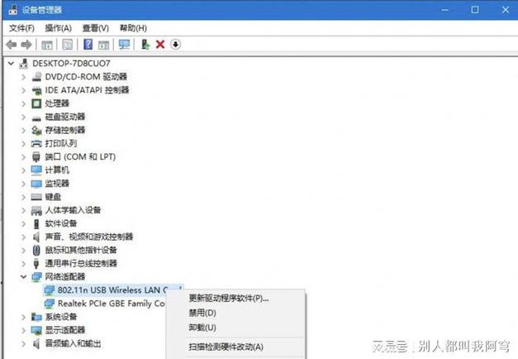Click the action pane toolbar icon next to Help

tap(103, 45)
